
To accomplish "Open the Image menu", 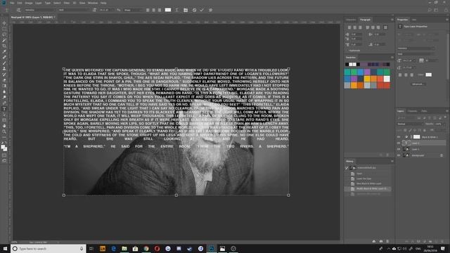I will pos(28,3).
